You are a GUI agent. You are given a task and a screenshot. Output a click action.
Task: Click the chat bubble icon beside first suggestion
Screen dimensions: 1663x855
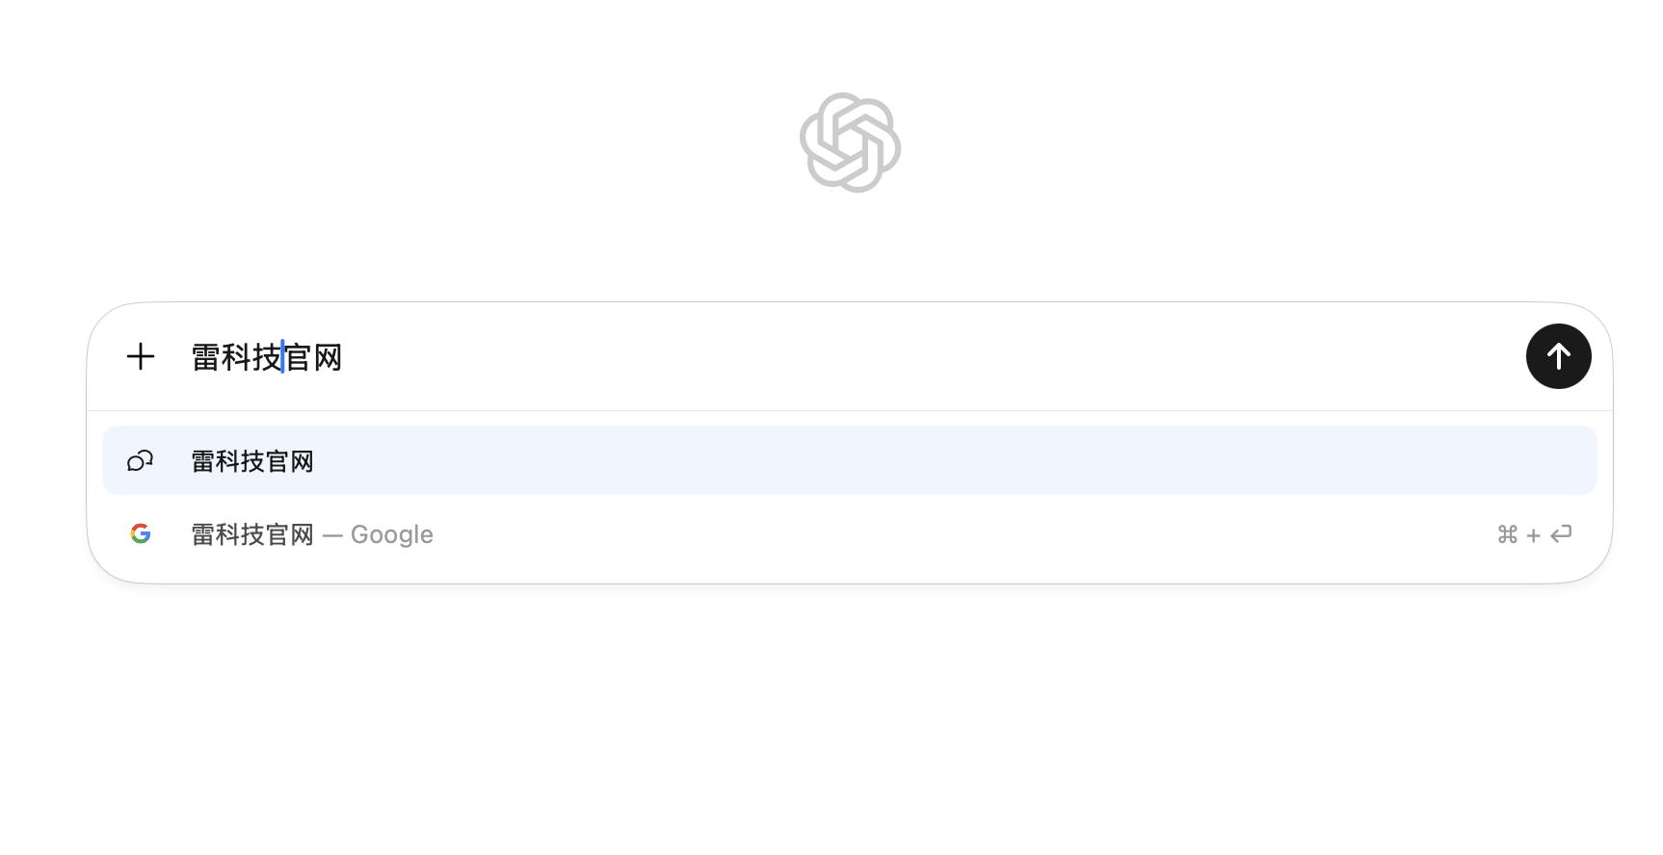click(141, 461)
